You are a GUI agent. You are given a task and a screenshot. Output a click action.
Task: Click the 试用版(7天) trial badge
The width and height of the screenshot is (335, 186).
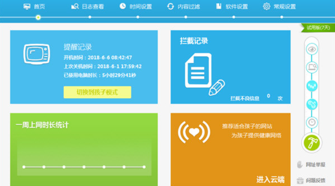[x=318, y=28]
